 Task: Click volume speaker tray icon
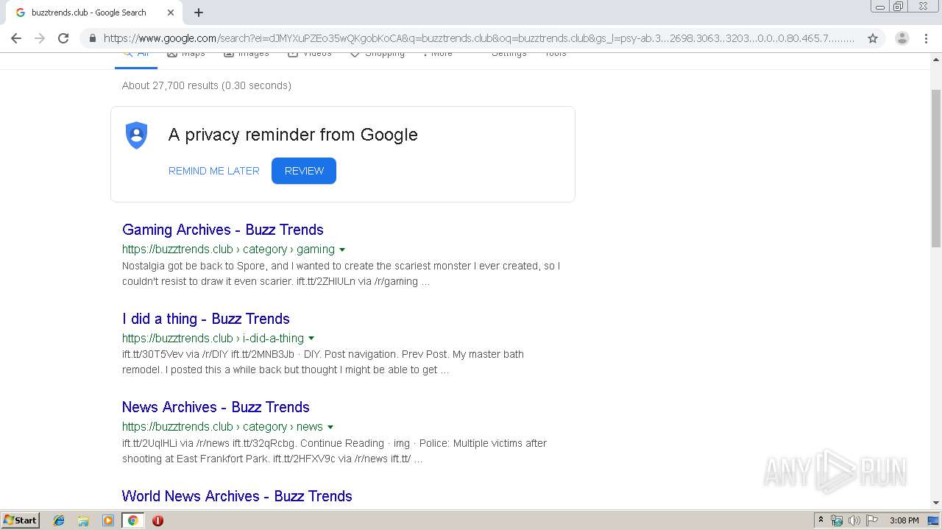[854, 520]
